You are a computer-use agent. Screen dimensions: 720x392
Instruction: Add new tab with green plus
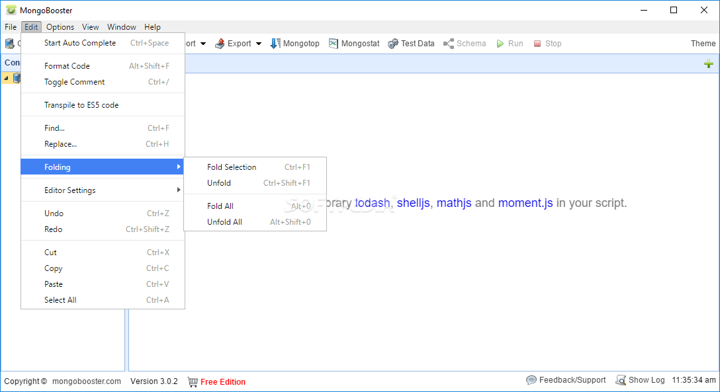pyautogui.click(x=709, y=63)
